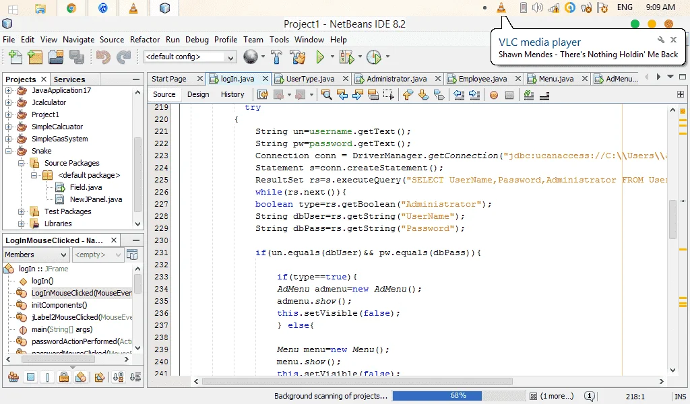Click Sort by Name icon in Navigator
The height and width of the screenshot is (404, 690).
coord(118,377)
